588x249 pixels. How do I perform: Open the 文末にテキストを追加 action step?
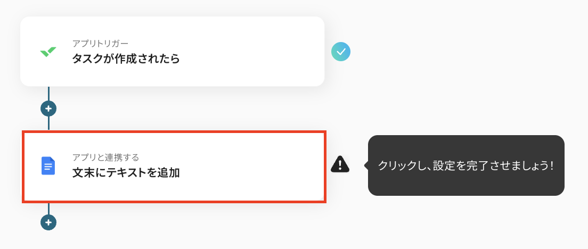point(126,173)
